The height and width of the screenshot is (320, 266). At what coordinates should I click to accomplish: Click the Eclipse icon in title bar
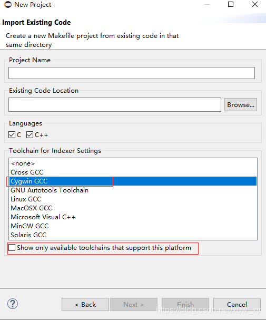8,5
